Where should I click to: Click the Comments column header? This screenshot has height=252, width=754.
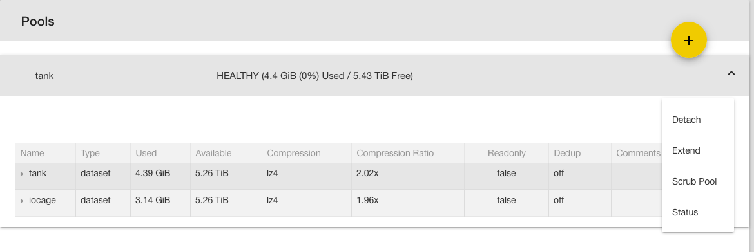638,153
